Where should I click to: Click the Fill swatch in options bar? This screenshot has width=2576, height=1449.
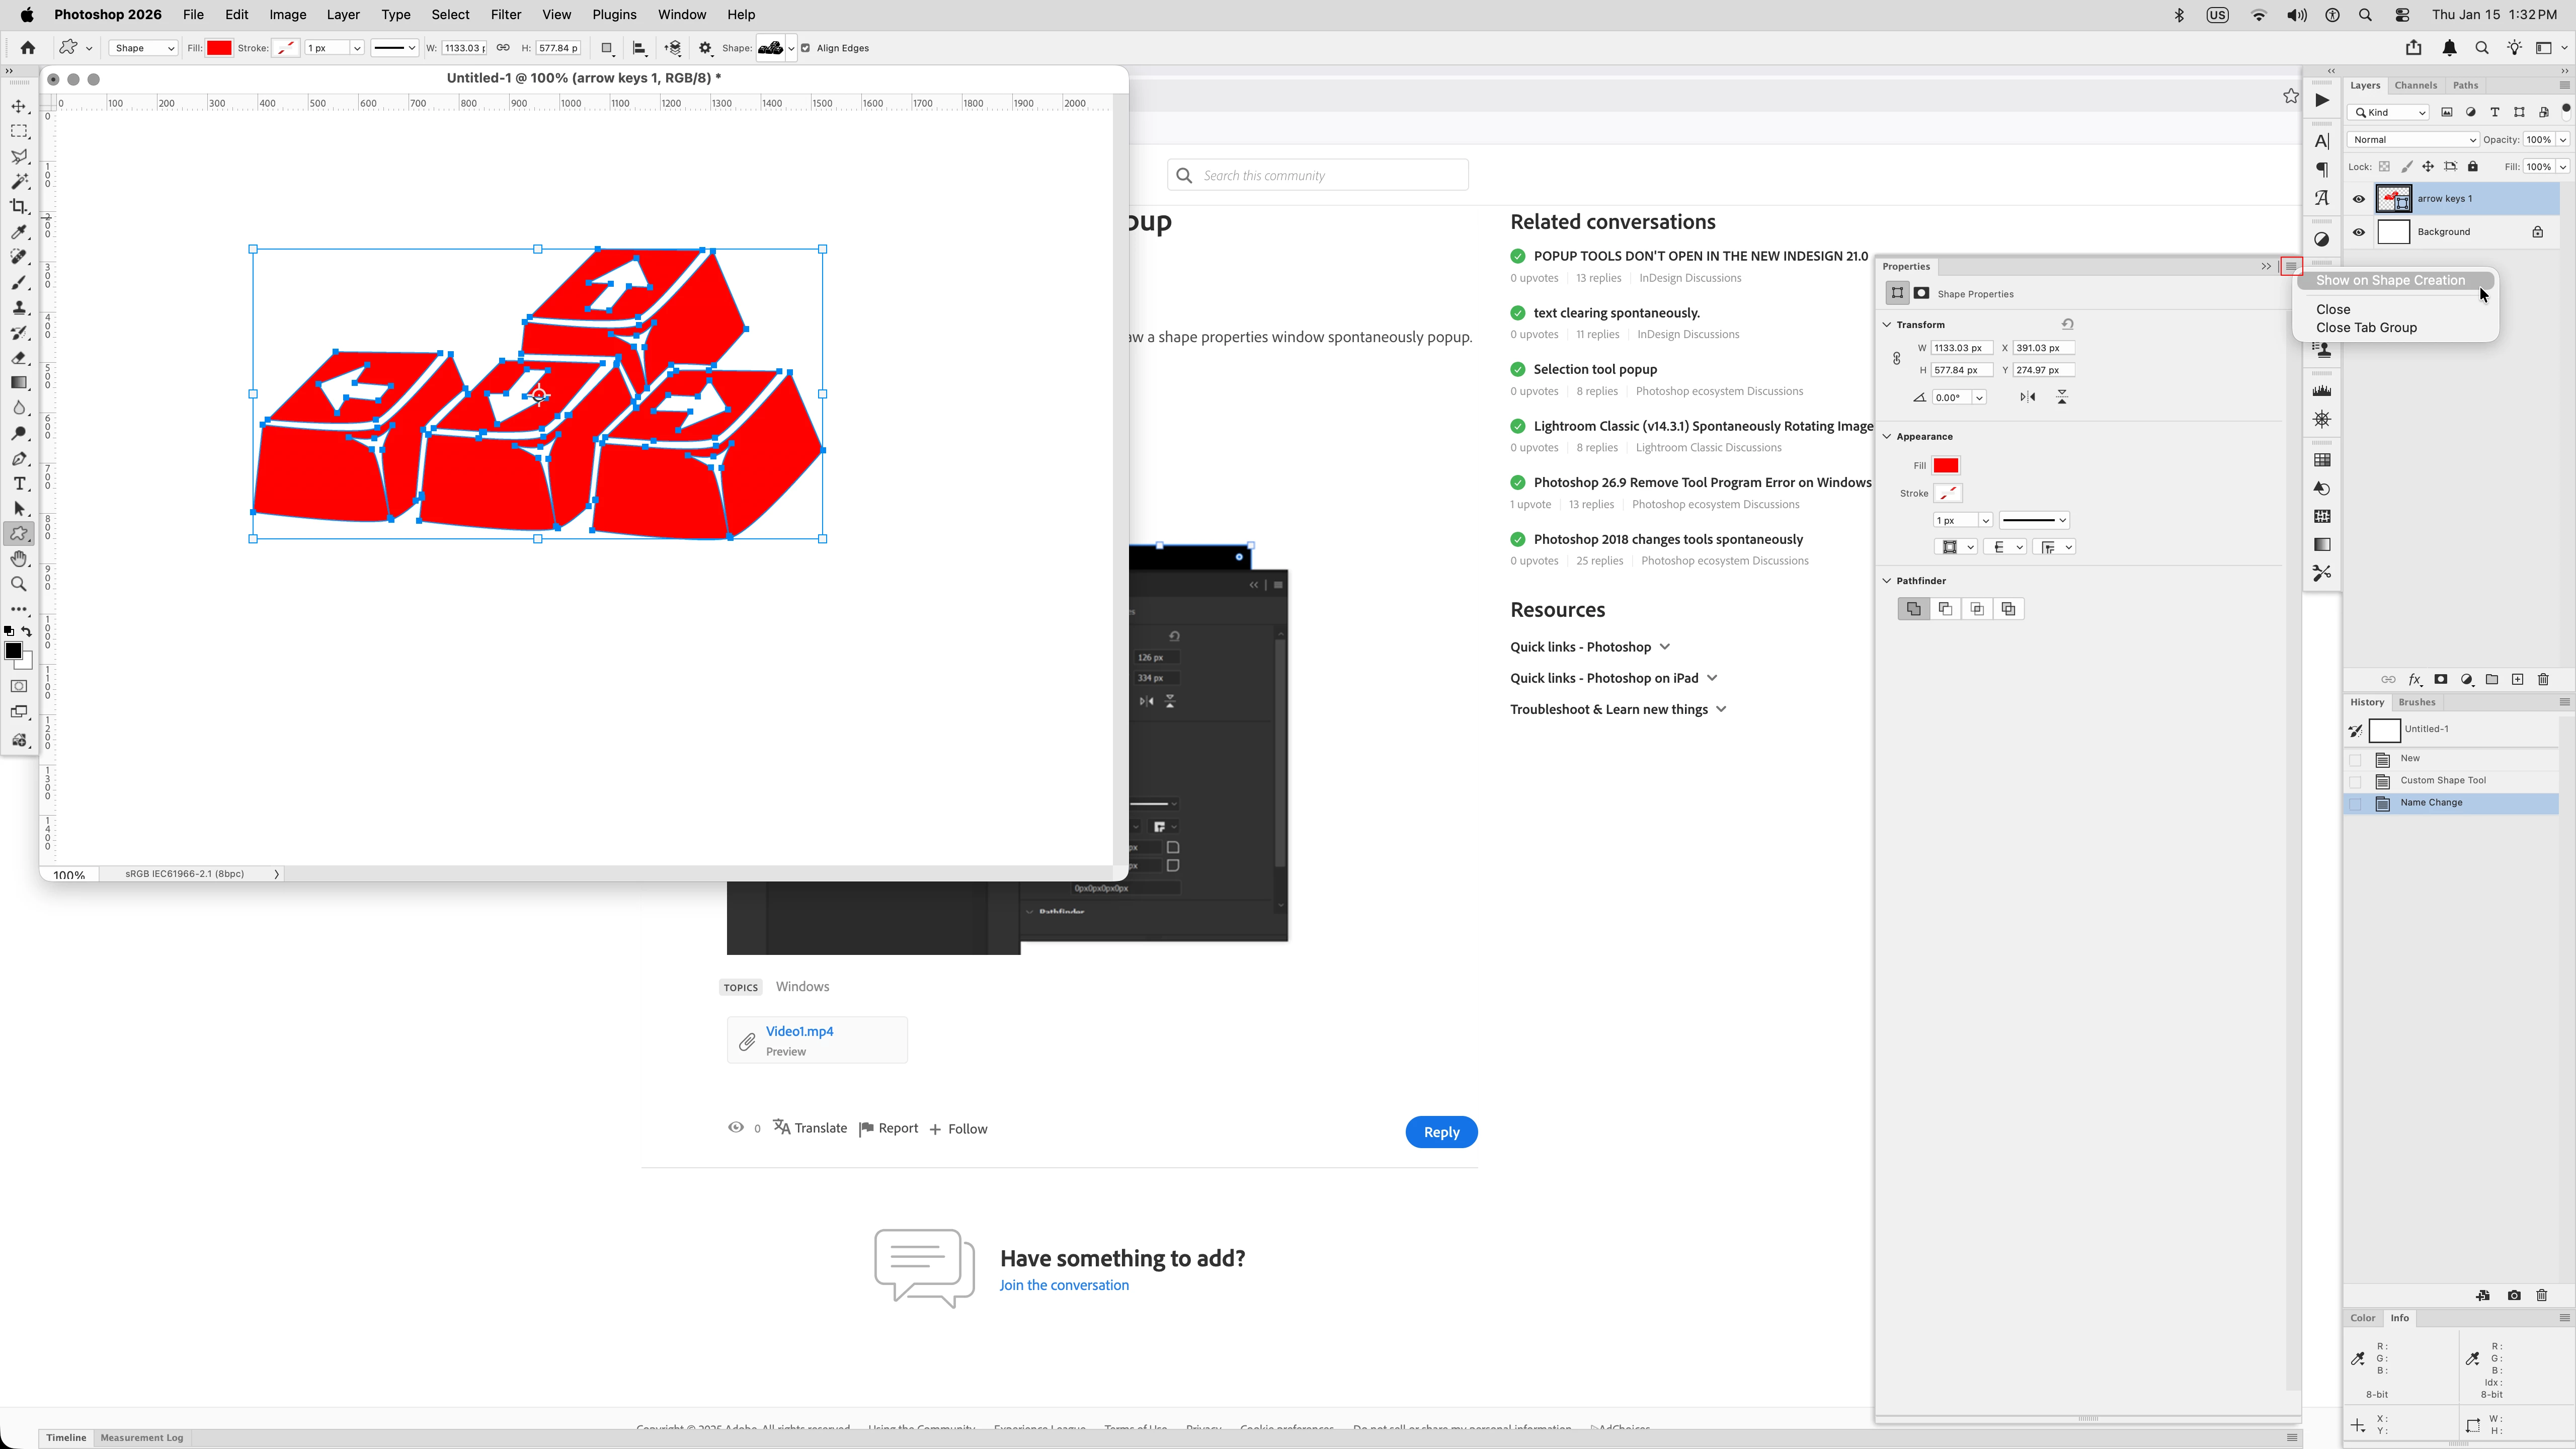pyautogui.click(x=219, y=48)
